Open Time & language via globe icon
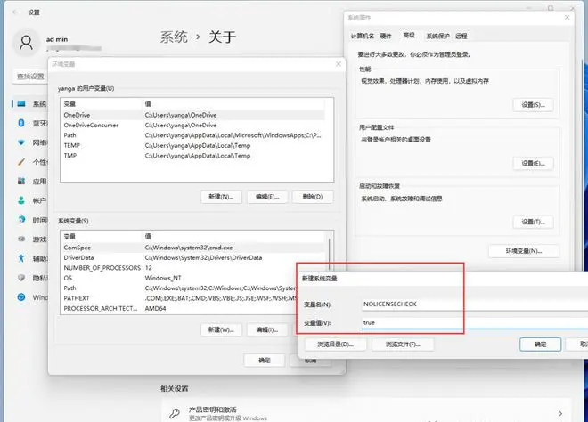 click(x=21, y=220)
